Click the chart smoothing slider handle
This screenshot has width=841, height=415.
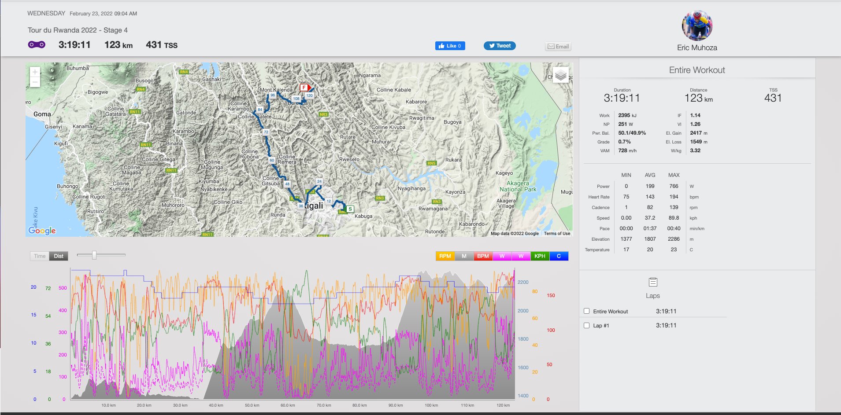pos(94,255)
